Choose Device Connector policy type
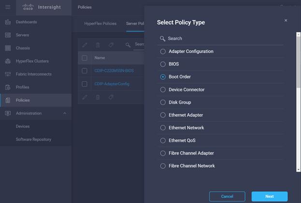Screen dimensions: 301x203 [x=163, y=89]
